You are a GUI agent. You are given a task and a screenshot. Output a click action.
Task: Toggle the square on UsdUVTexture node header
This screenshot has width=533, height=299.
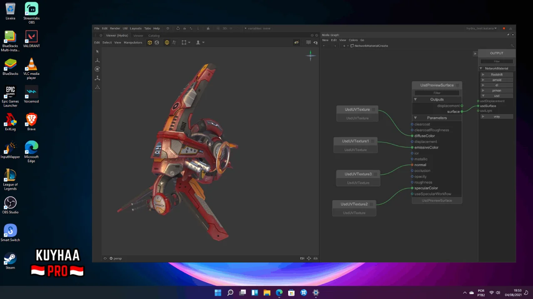pos(374,110)
